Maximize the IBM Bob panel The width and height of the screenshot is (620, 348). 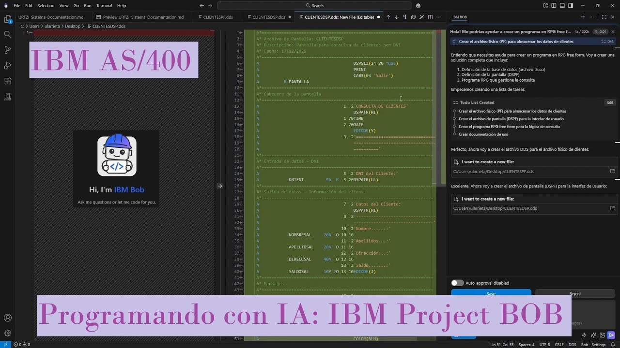click(x=604, y=17)
